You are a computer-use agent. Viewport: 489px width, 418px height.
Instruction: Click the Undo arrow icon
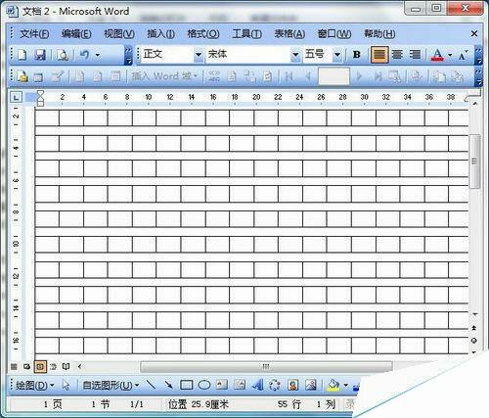(x=84, y=55)
